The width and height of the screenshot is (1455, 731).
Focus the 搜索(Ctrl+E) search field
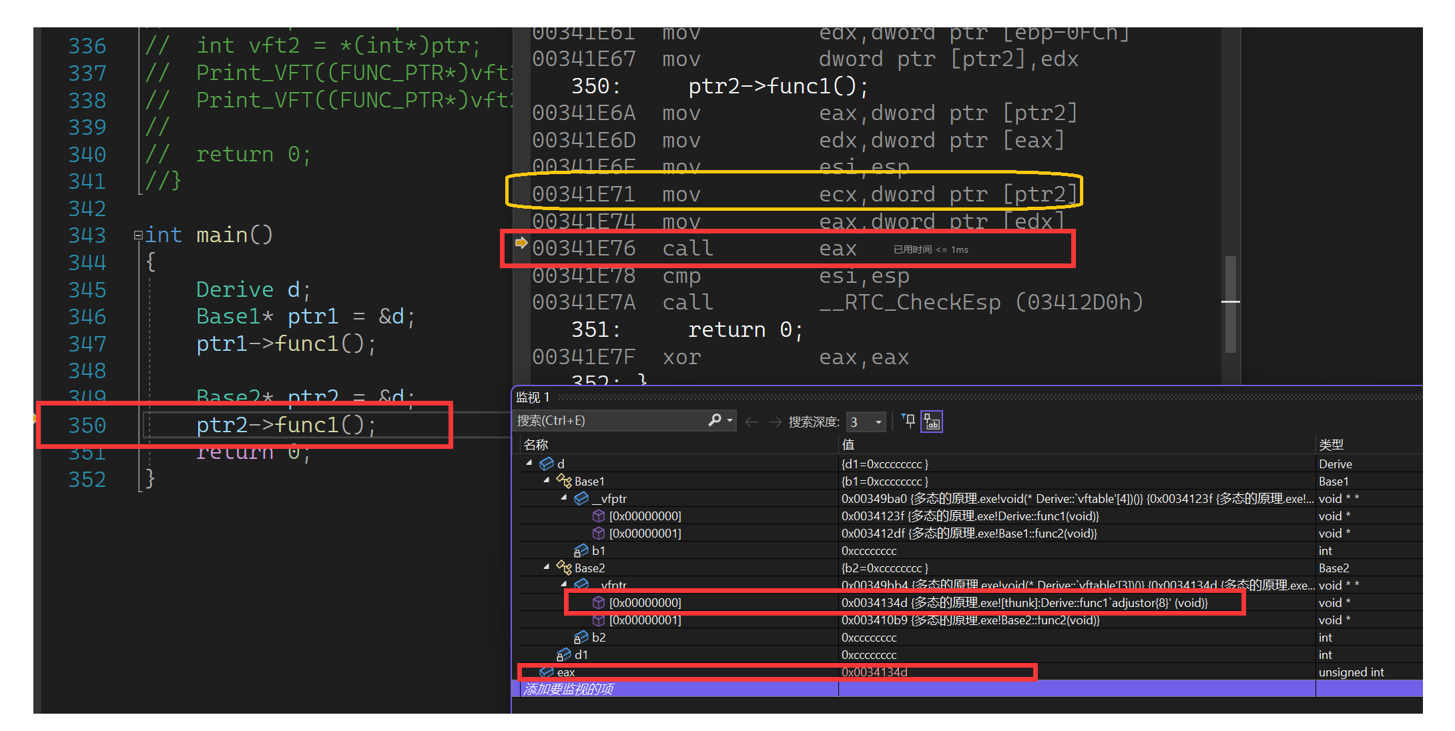point(611,421)
